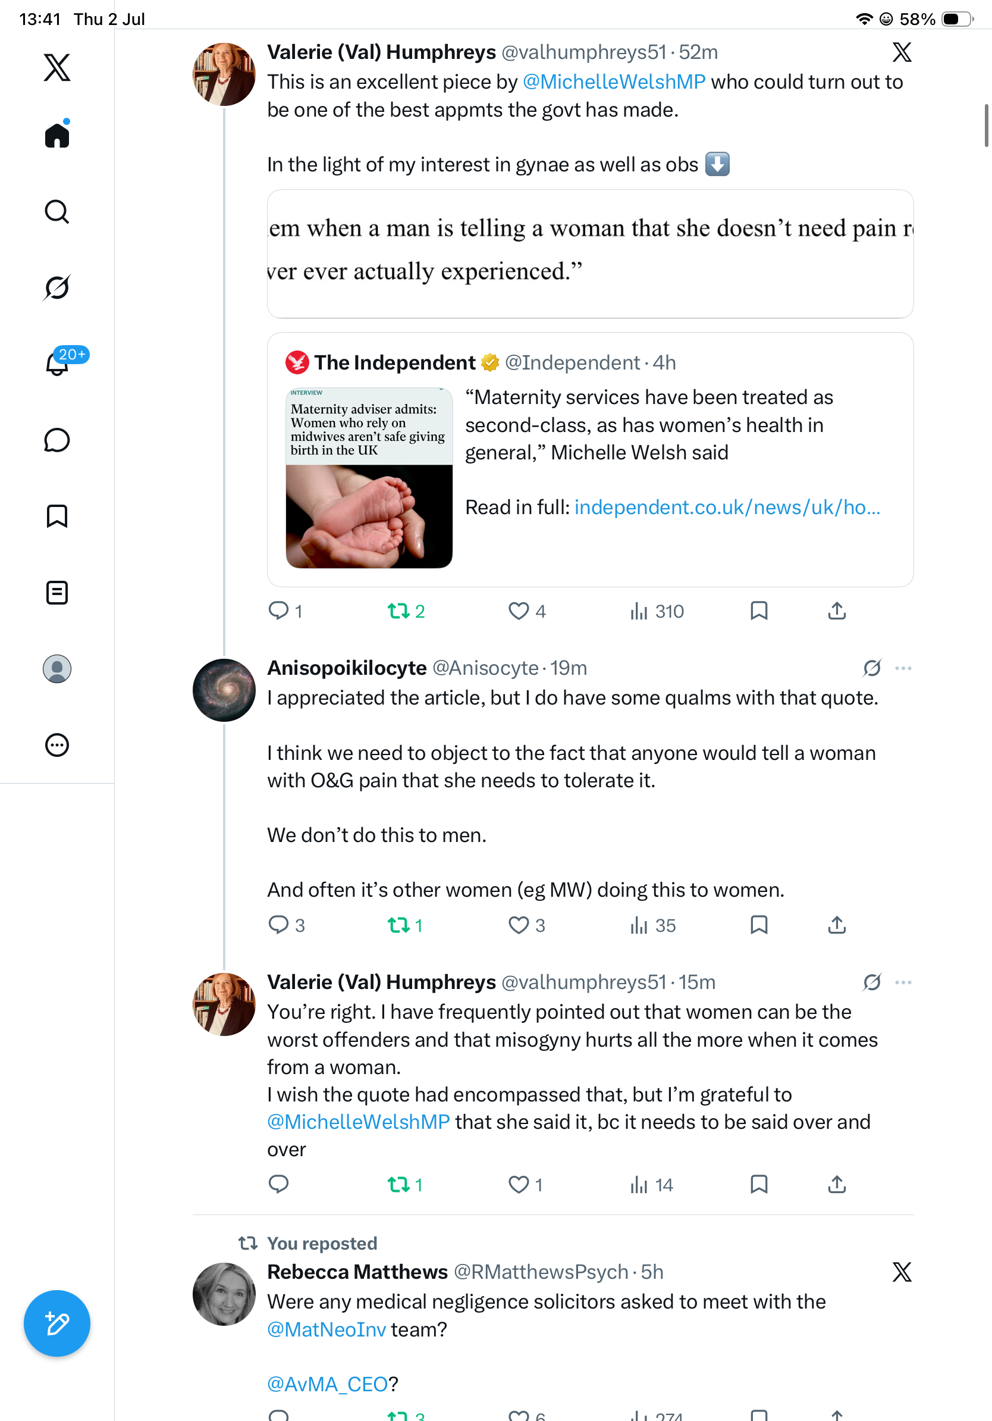Viewport: 992px width, 1421px height.
Task: Open the More circle menu in the sidebar
Action: tap(57, 745)
